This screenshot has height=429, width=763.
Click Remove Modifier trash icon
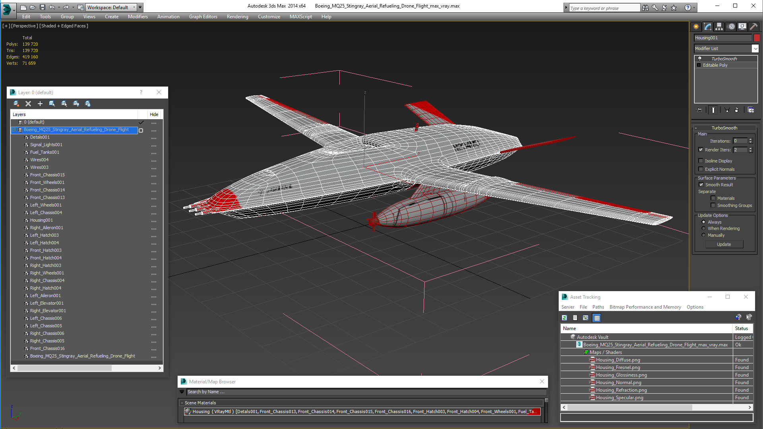(737, 110)
